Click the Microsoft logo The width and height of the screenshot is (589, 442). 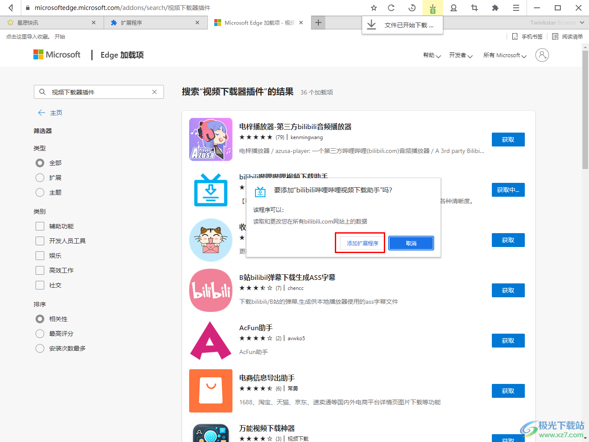[x=57, y=55]
